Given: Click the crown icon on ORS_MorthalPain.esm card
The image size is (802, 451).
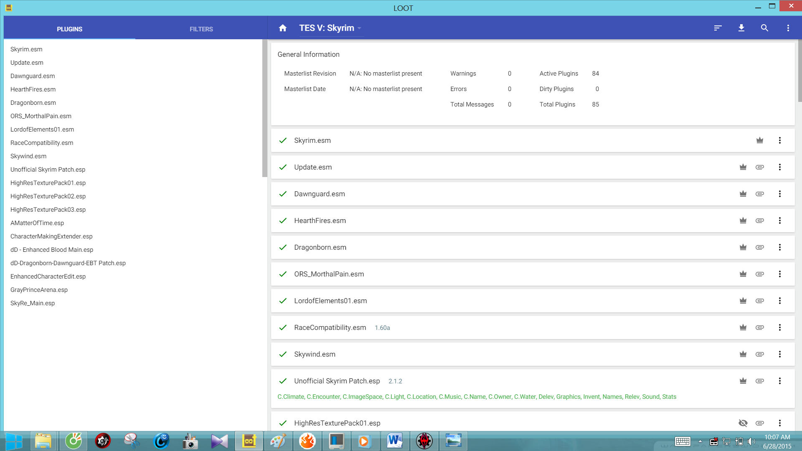Looking at the screenshot, I should click(x=743, y=274).
